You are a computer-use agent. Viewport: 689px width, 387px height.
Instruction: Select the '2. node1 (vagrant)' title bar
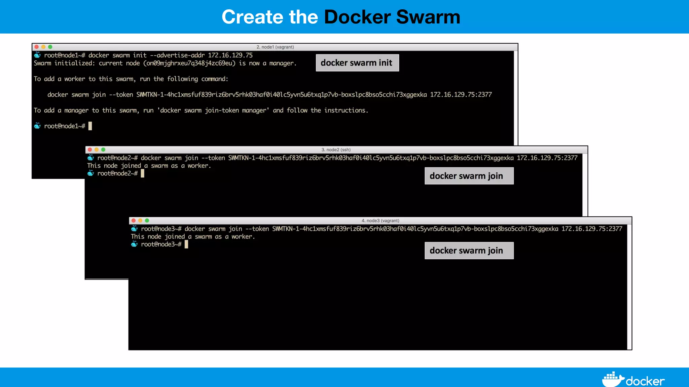pyautogui.click(x=275, y=47)
